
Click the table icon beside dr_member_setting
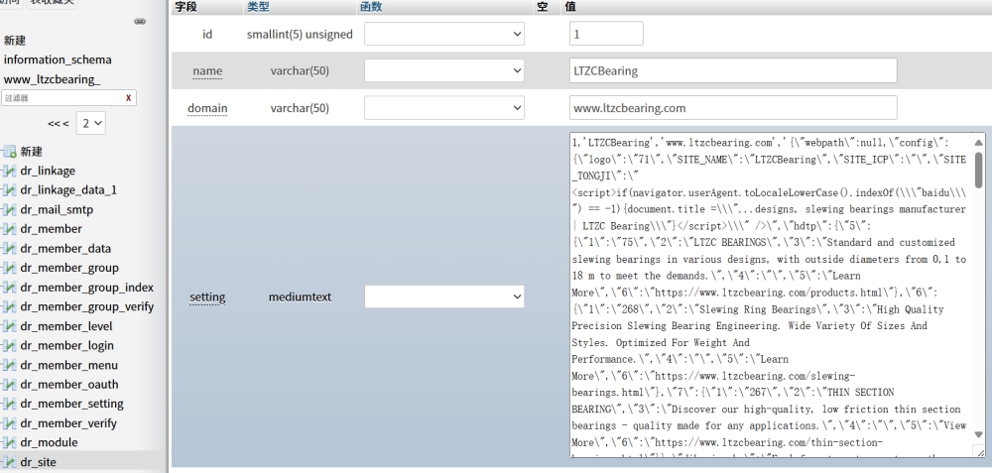(9, 404)
